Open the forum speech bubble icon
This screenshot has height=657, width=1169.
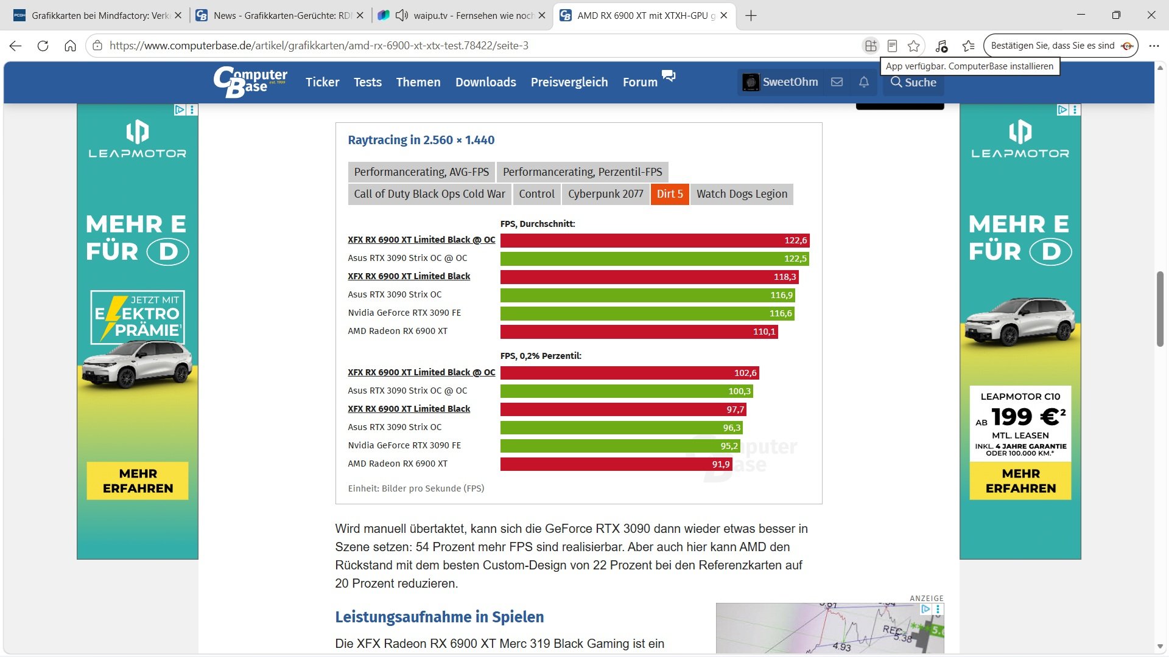click(x=669, y=75)
